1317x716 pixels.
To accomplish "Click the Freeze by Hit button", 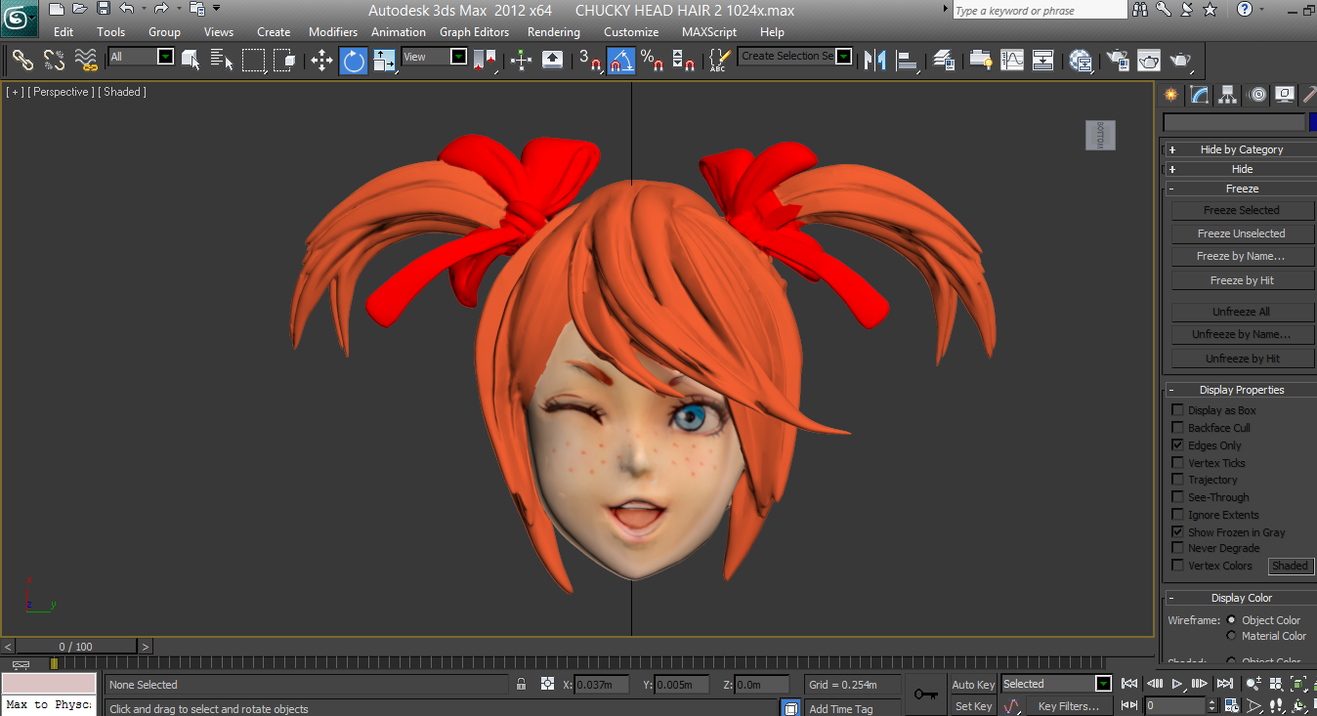I will pyautogui.click(x=1242, y=280).
